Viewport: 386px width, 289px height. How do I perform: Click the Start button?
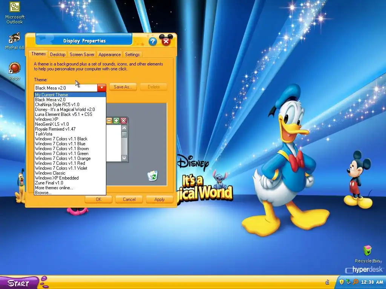point(18,283)
